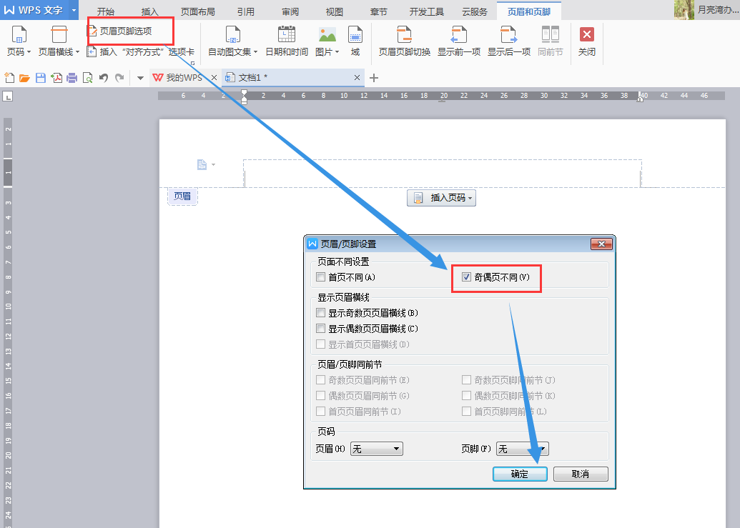Click the new tab plus icon
The image size is (740, 528).
374,78
